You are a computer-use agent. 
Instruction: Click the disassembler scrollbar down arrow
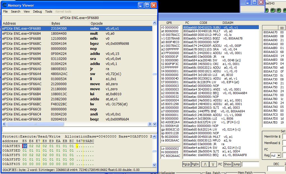click(154, 124)
